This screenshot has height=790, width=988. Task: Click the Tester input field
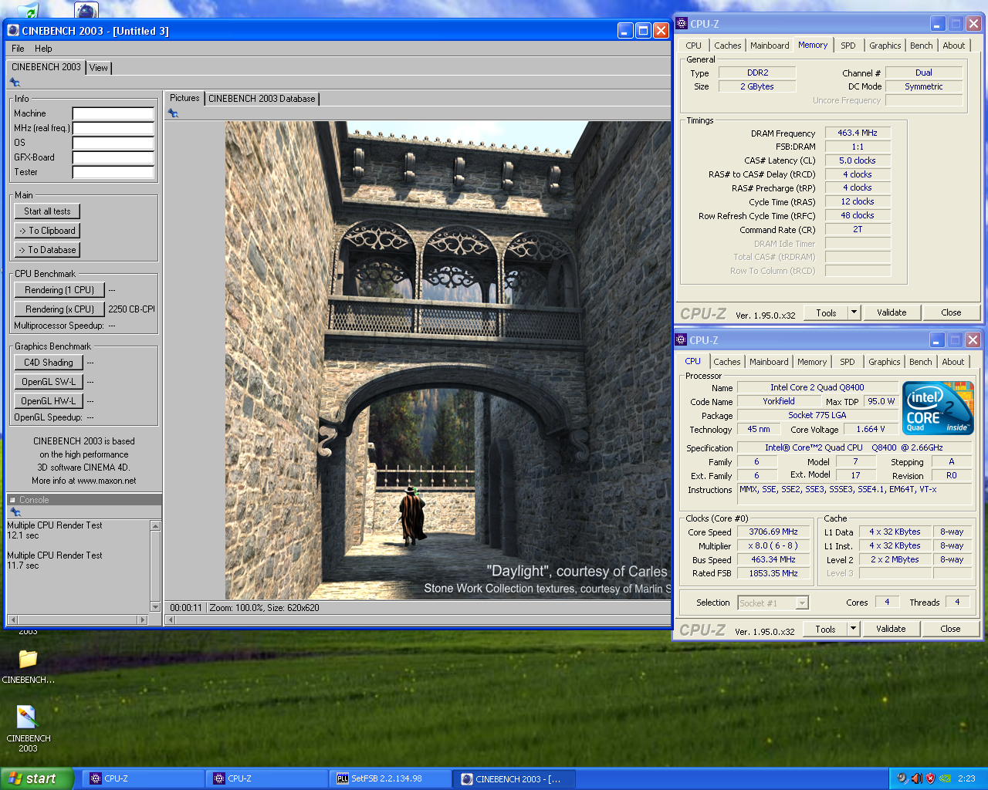(113, 172)
